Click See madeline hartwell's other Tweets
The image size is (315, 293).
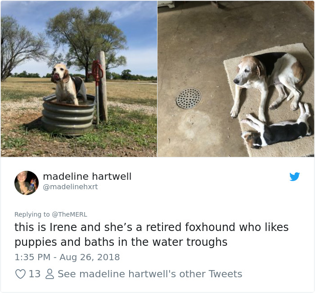click(x=150, y=274)
